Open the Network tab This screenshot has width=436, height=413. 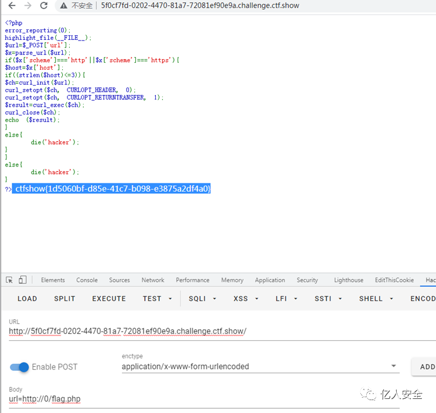[153, 280]
